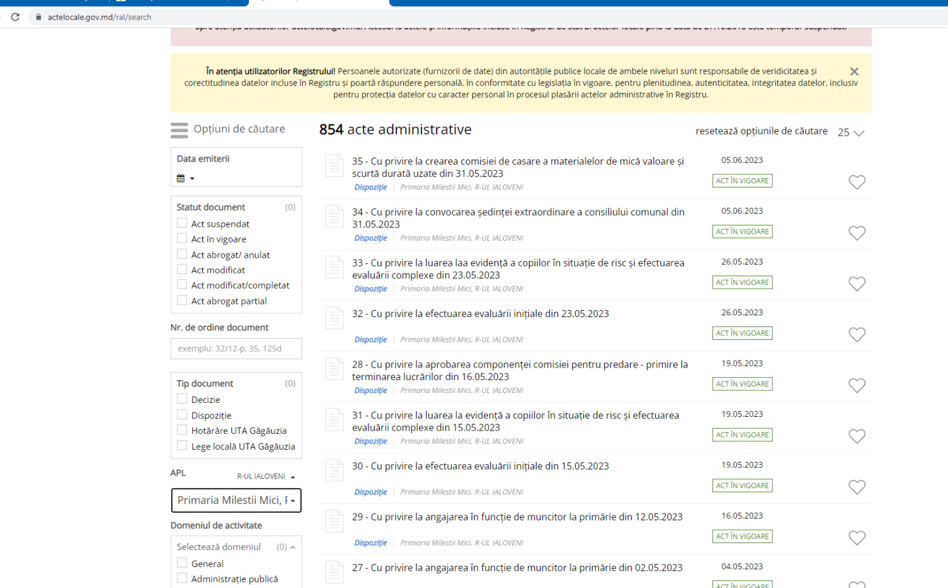This screenshot has width=948, height=588.
Task: Click the Dispoziție tag under act 30
Action: point(370,492)
